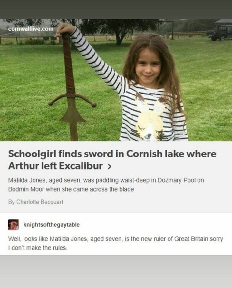
Task: Click the headline line "Arthur left Excalibur"
Action: tap(55, 166)
